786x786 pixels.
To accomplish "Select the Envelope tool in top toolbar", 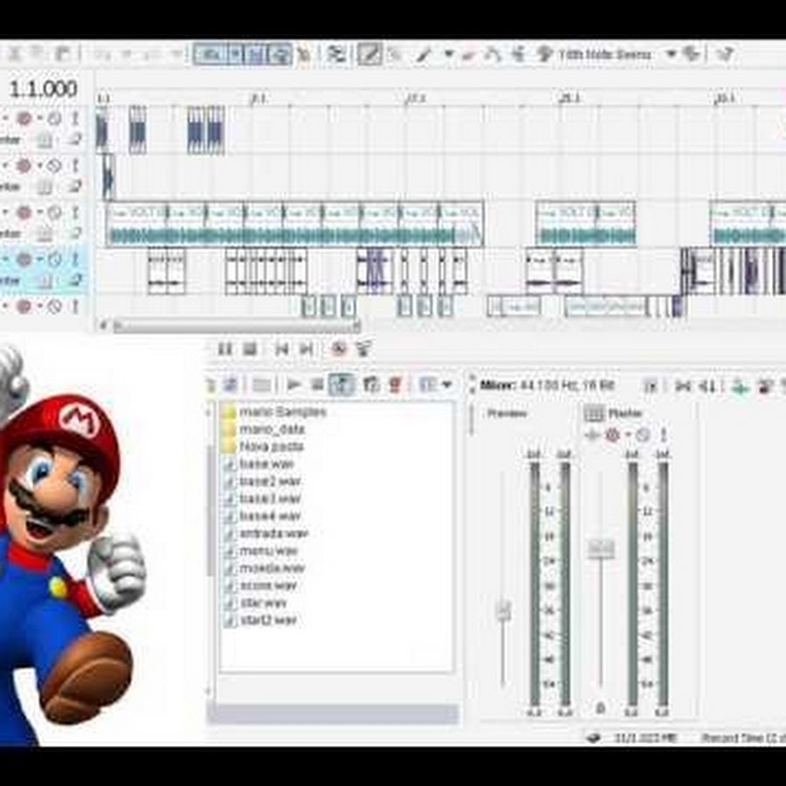I will [493, 54].
